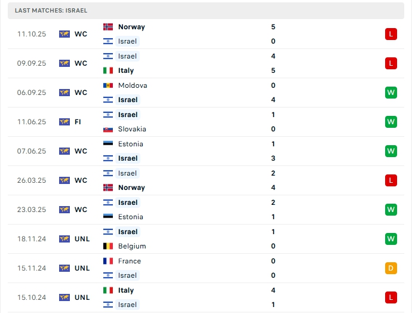Click the Estonia flag in the 07.06.25 match
The image size is (412, 313).
click(108, 144)
